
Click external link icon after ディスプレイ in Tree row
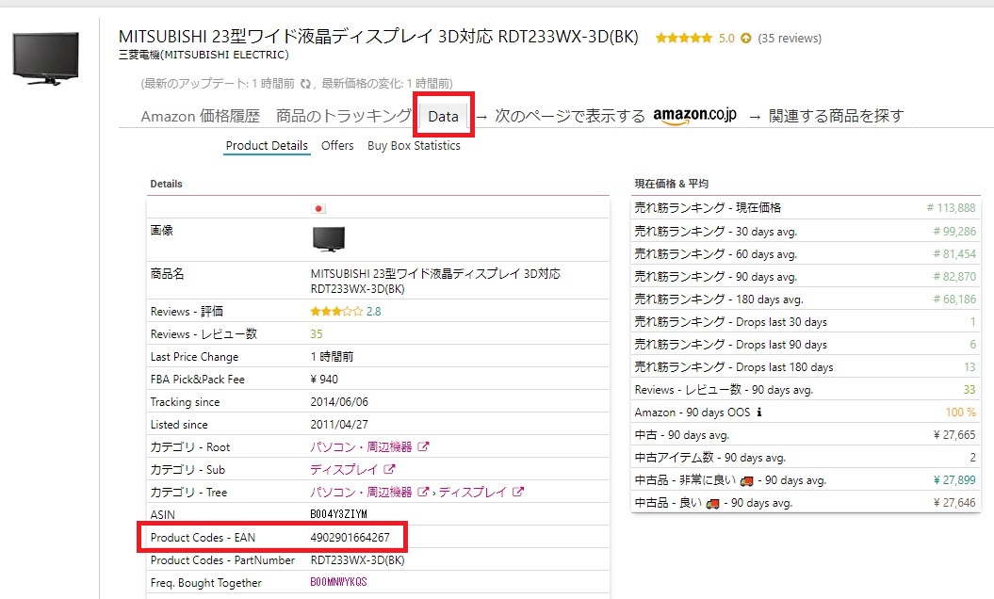[x=518, y=492]
